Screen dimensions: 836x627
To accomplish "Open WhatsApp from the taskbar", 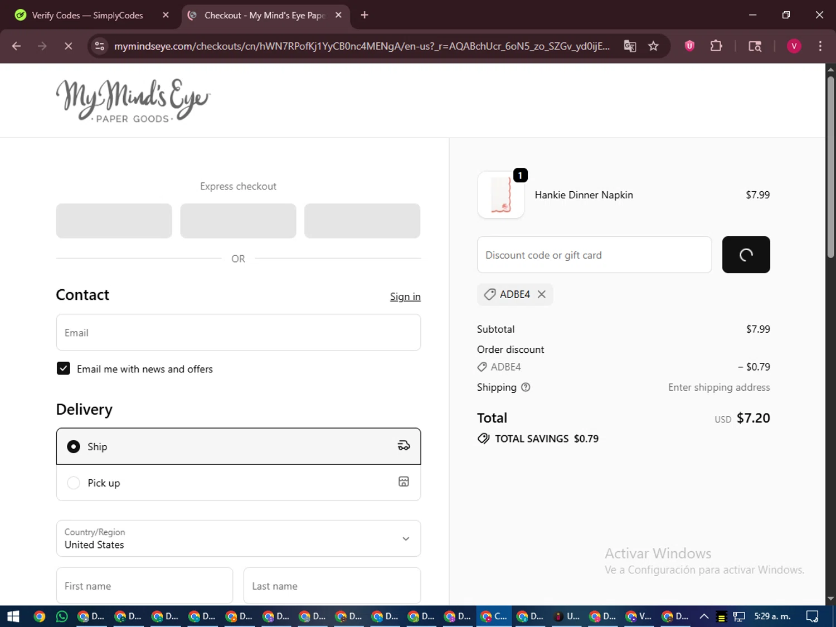I will [62, 616].
